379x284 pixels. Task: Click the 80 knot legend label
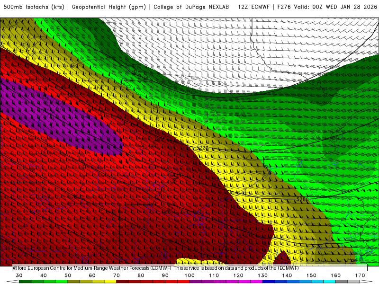click(x=141, y=275)
